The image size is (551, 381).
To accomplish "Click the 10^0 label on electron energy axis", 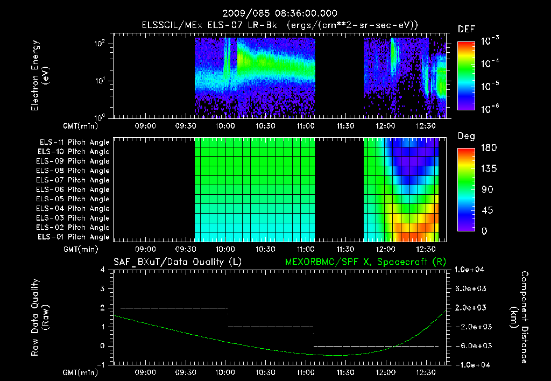I will tap(100, 117).
